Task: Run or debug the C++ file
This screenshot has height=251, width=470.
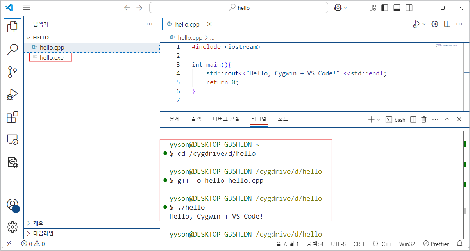Action: coord(417,24)
